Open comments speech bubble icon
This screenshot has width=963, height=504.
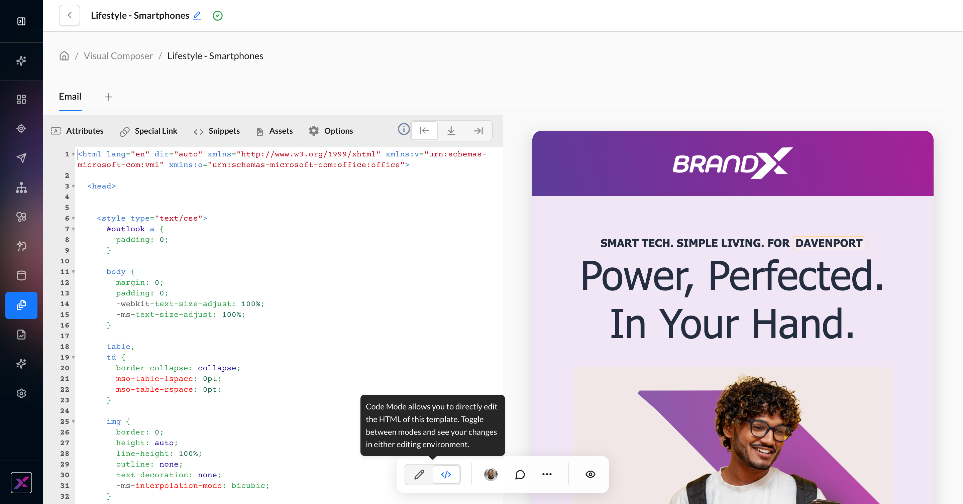click(520, 475)
